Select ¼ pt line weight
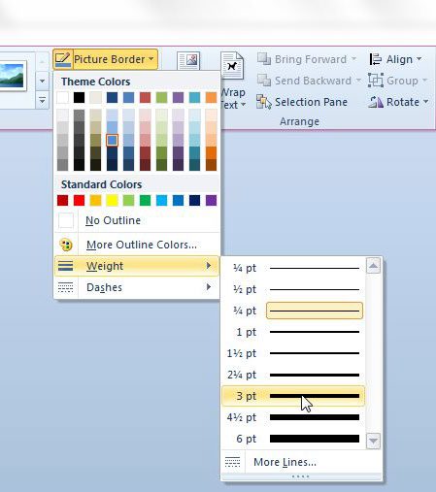The height and width of the screenshot is (492, 436). point(293,268)
